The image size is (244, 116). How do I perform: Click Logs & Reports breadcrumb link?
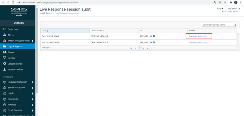[46, 13]
